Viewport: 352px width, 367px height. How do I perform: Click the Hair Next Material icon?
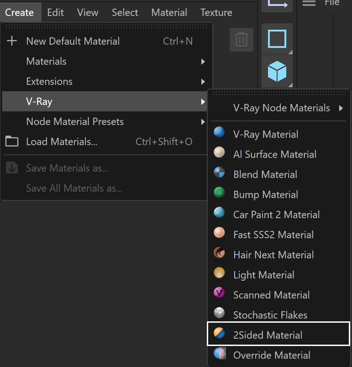pos(219,253)
